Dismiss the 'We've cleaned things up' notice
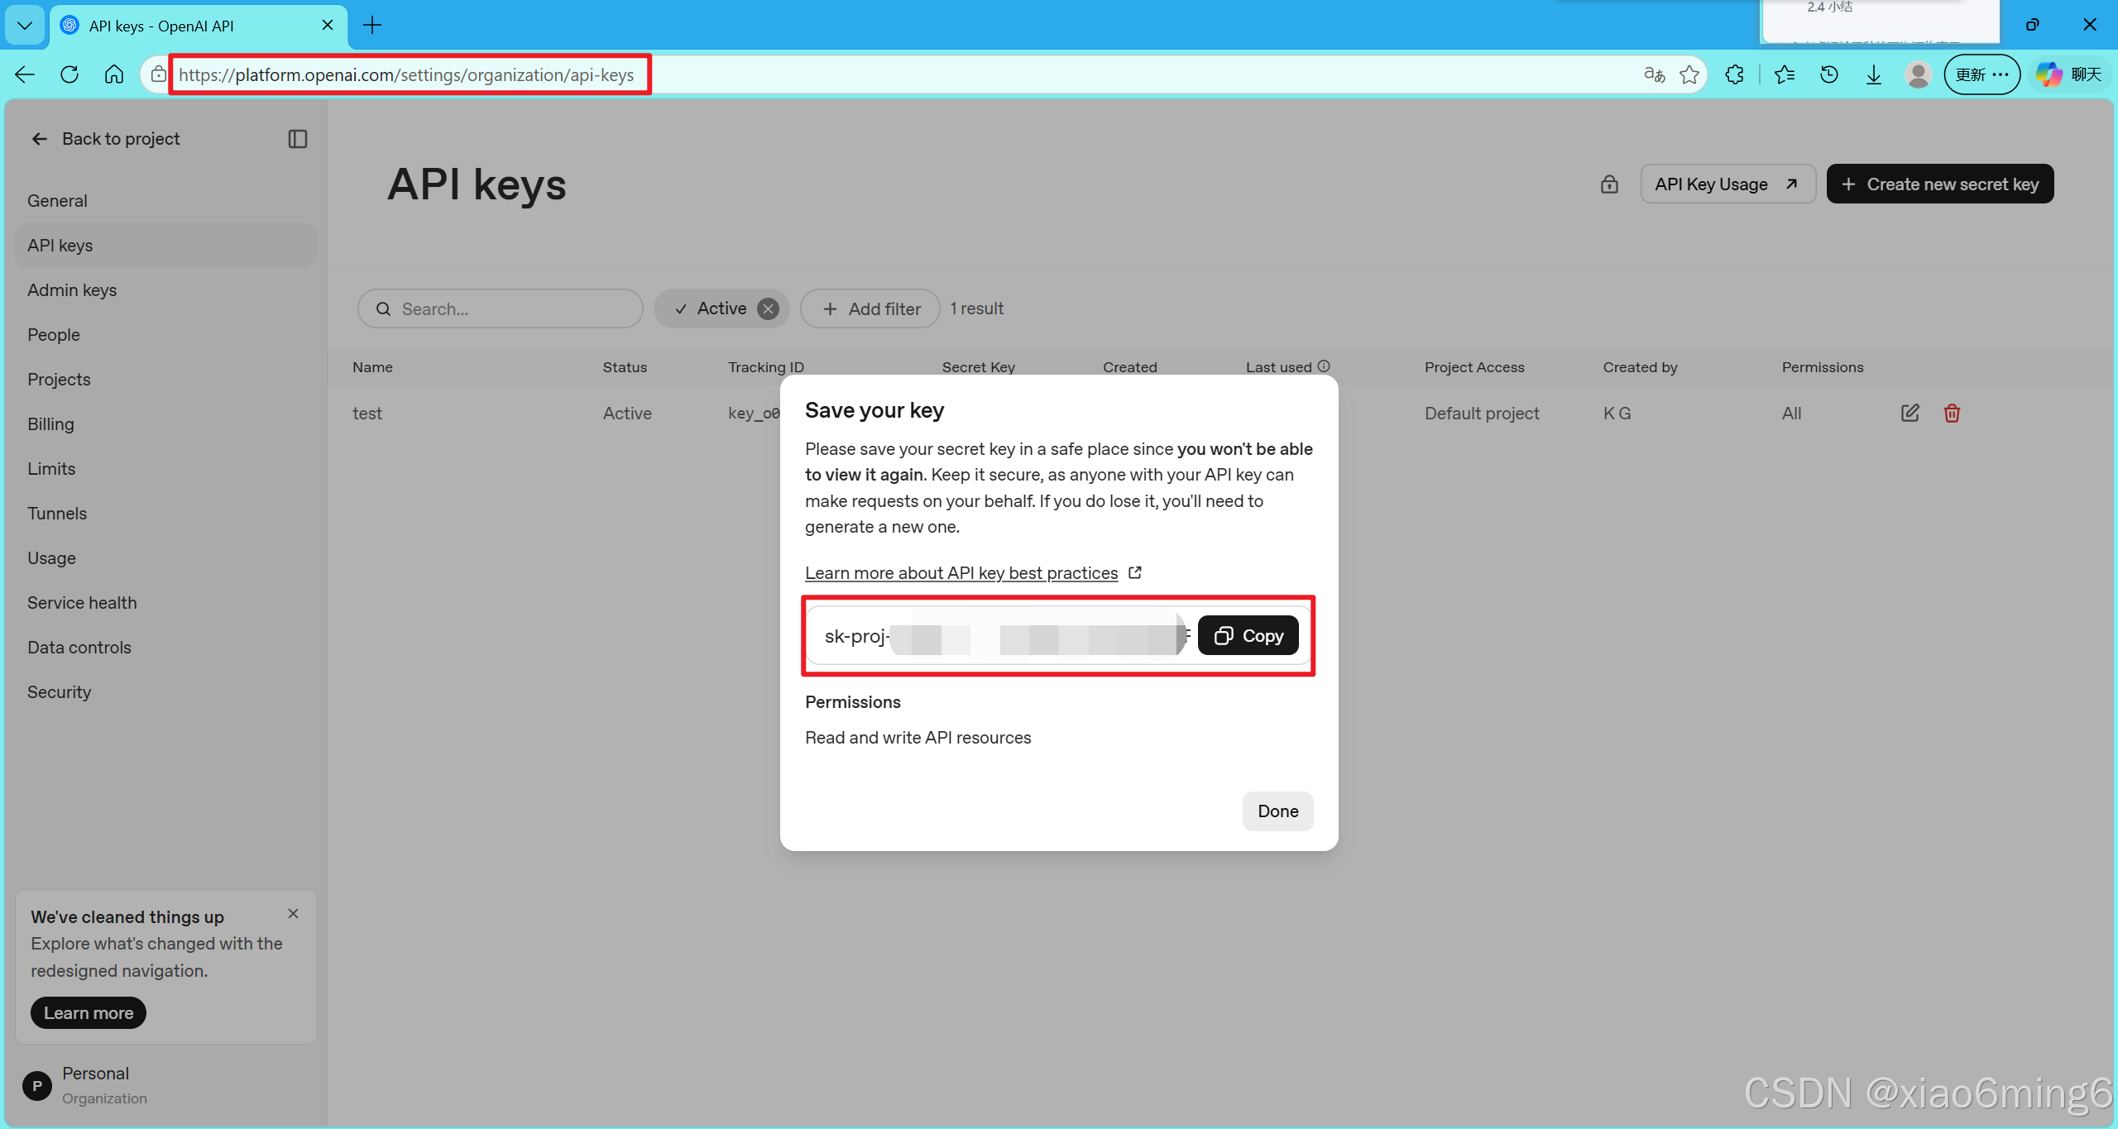The image size is (2118, 1129). pyautogui.click(x=293, y=914)
